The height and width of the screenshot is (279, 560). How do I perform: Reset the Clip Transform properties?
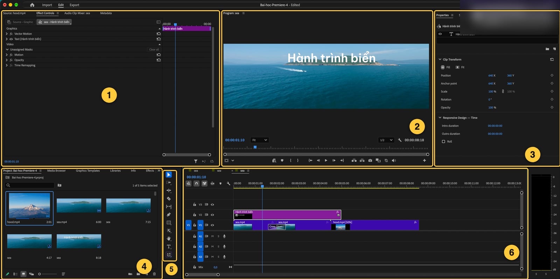point(552,59)
